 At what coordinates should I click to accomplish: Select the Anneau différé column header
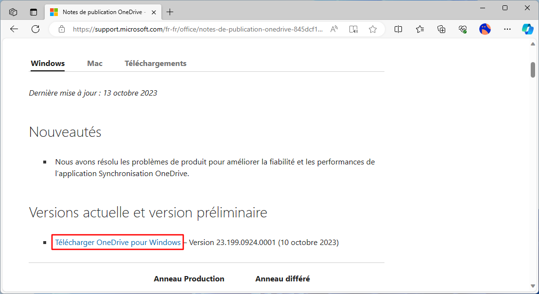282,279
